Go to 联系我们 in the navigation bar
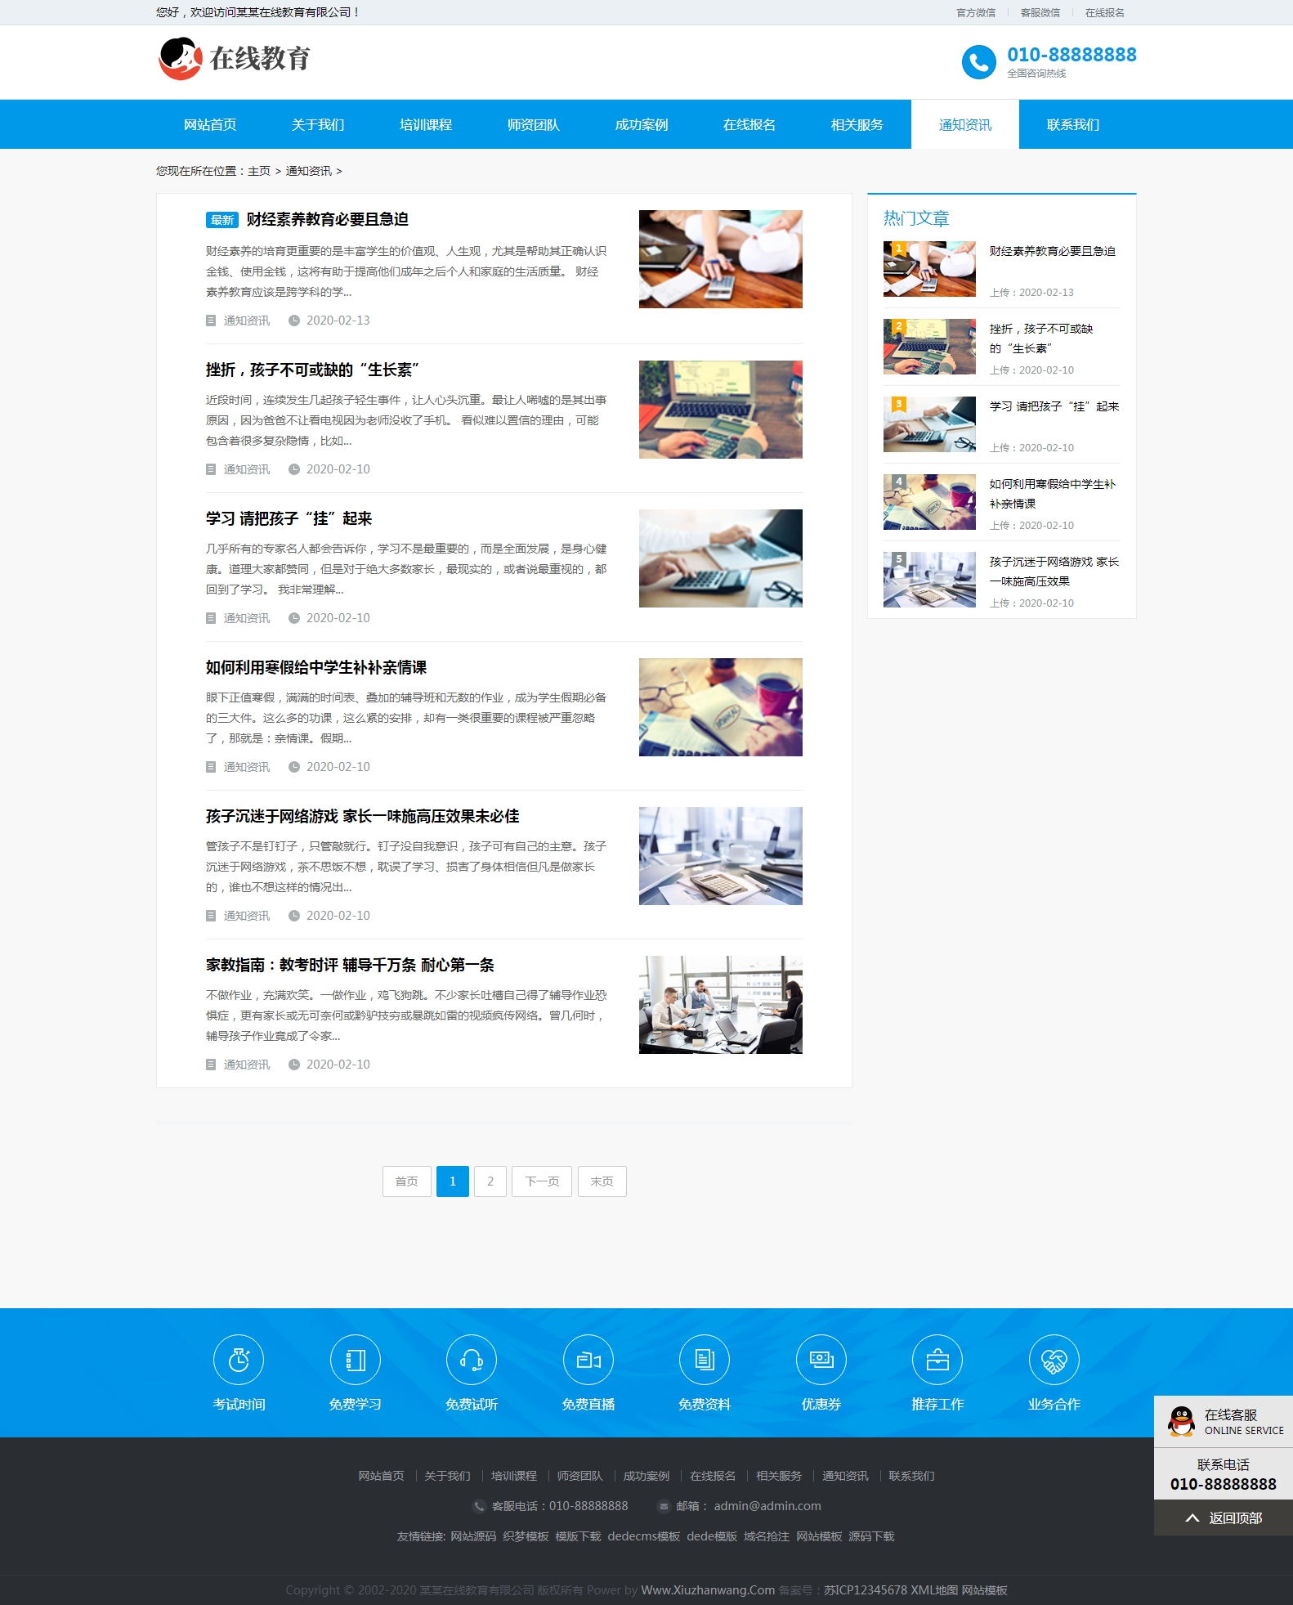 (x=1072, y=125)
